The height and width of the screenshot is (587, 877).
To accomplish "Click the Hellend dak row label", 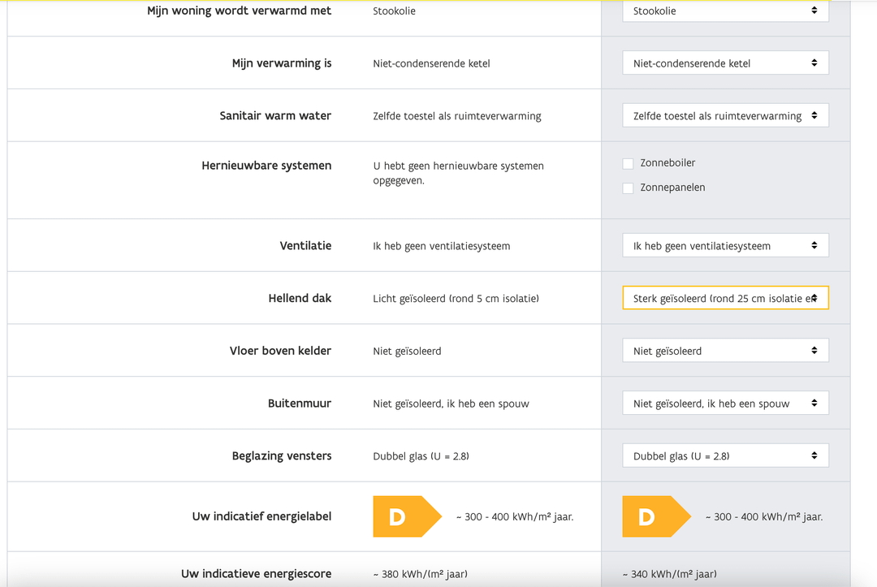I will 300,298.
